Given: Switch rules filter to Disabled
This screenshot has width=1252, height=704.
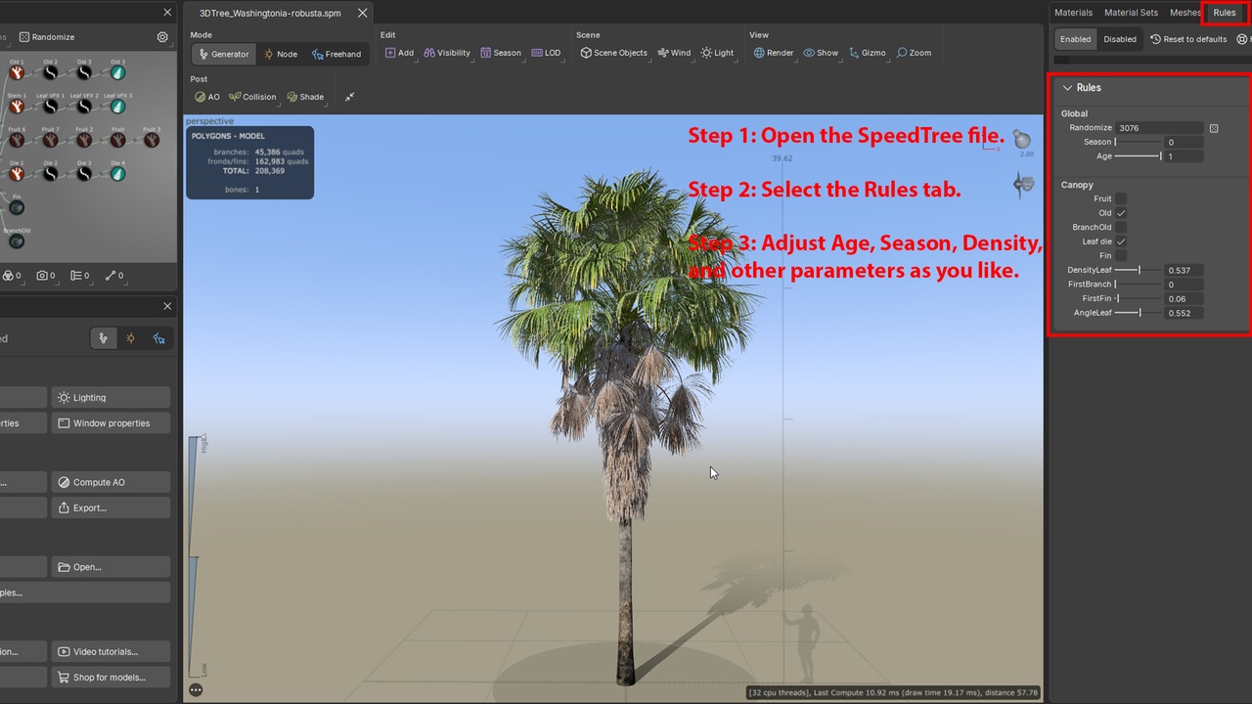Looking at the screenshot, I should pos(1120,39).
